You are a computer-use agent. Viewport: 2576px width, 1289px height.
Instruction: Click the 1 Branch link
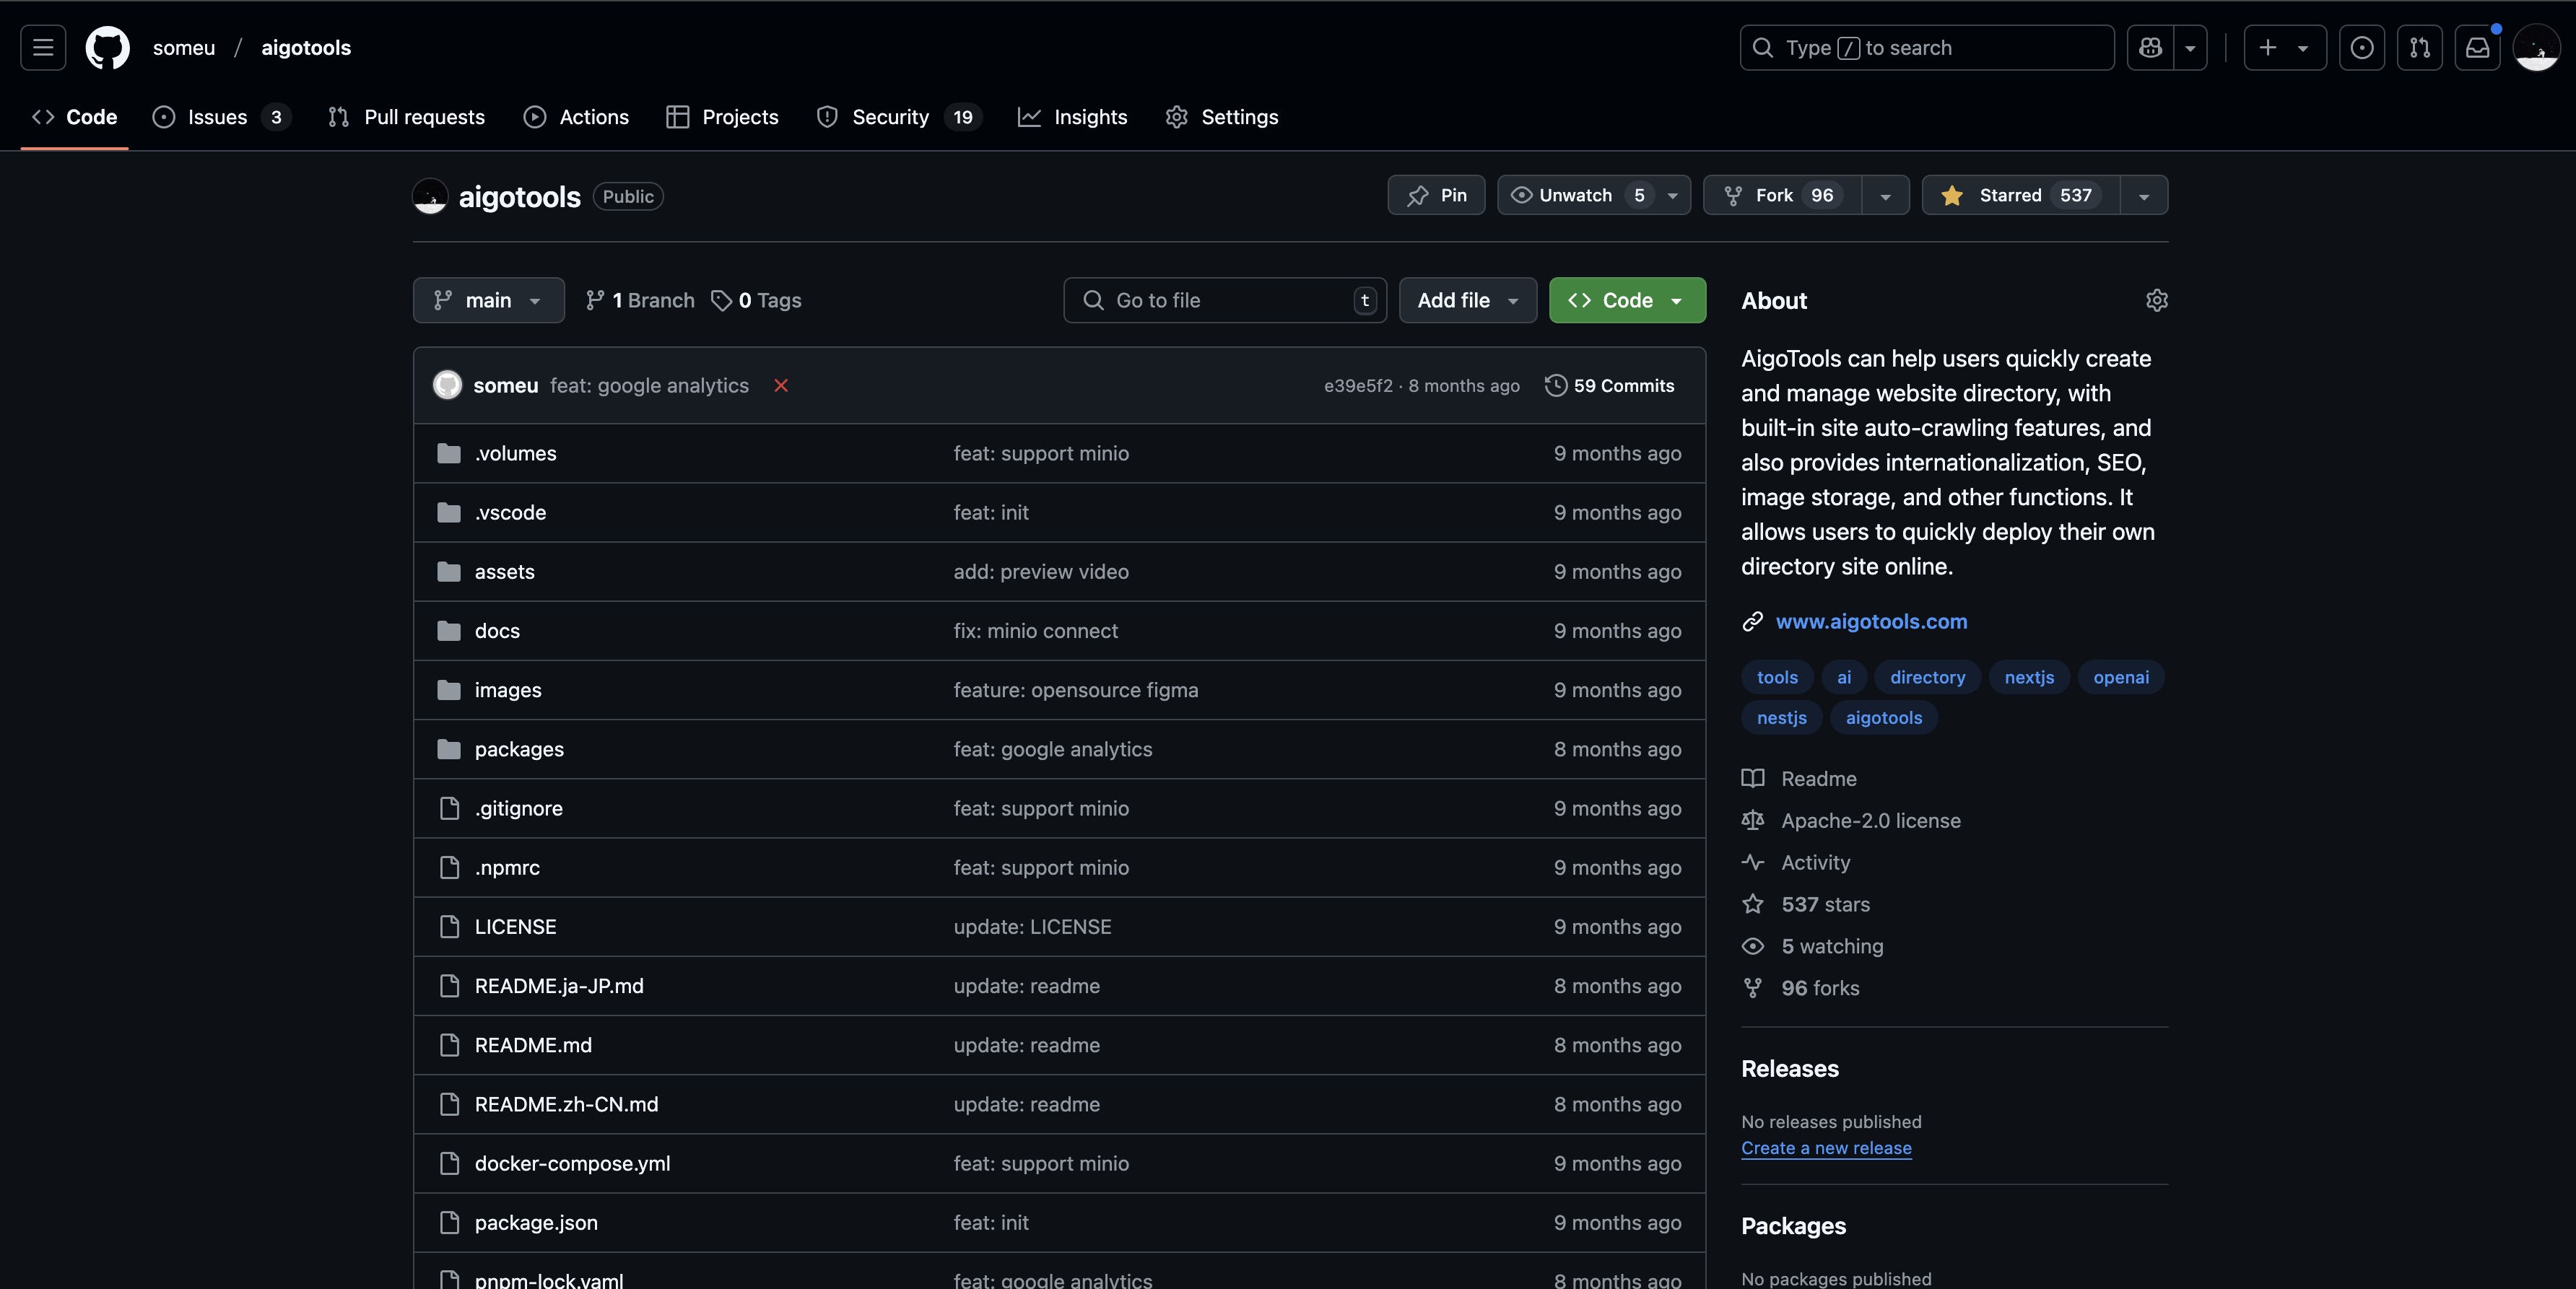point(640,301)
